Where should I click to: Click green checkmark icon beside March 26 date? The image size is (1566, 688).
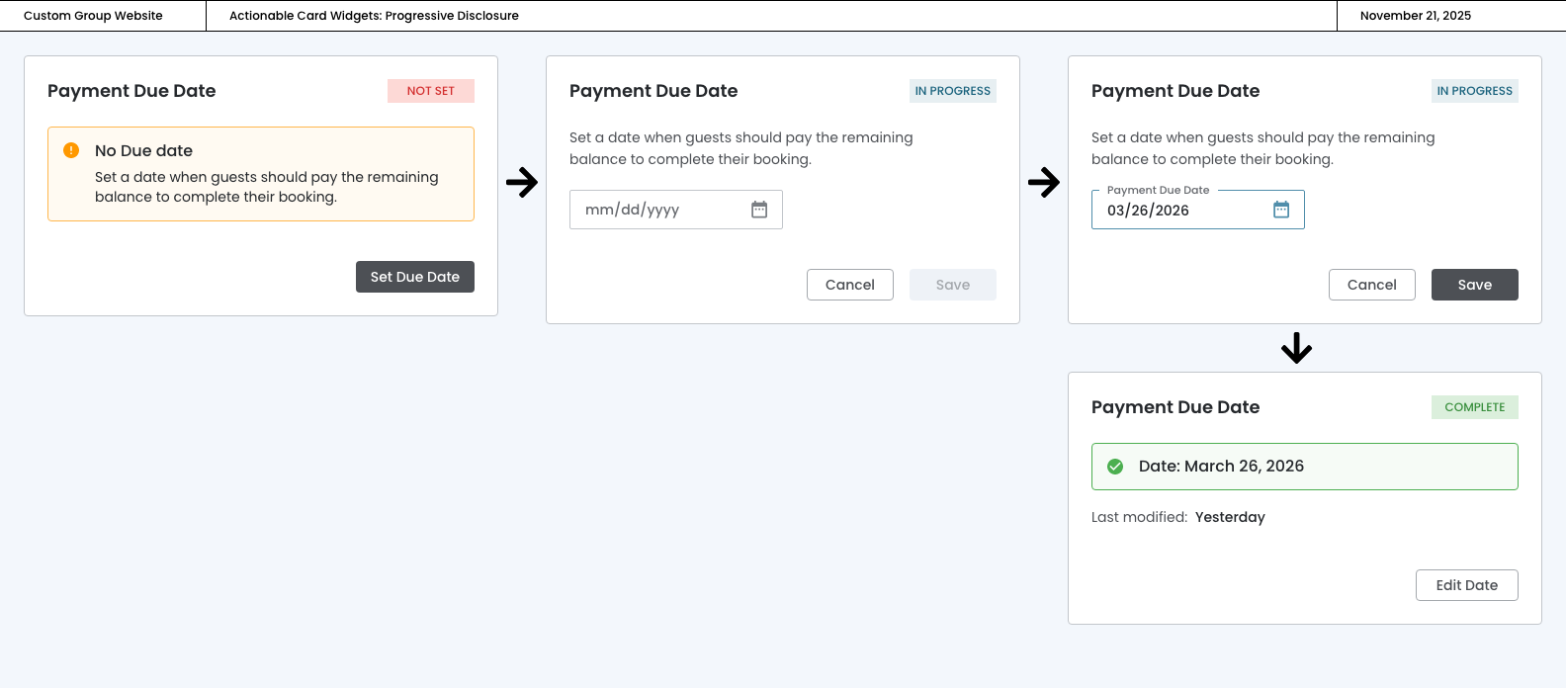tap(1115, 467)
